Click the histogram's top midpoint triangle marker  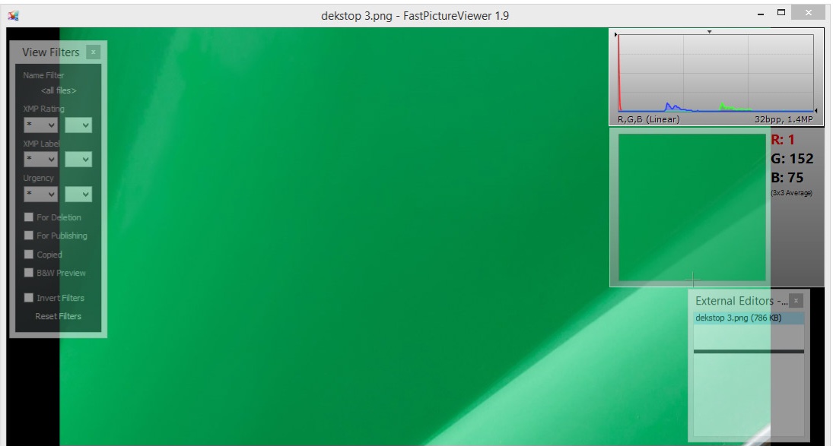click(x=709, y=32)
